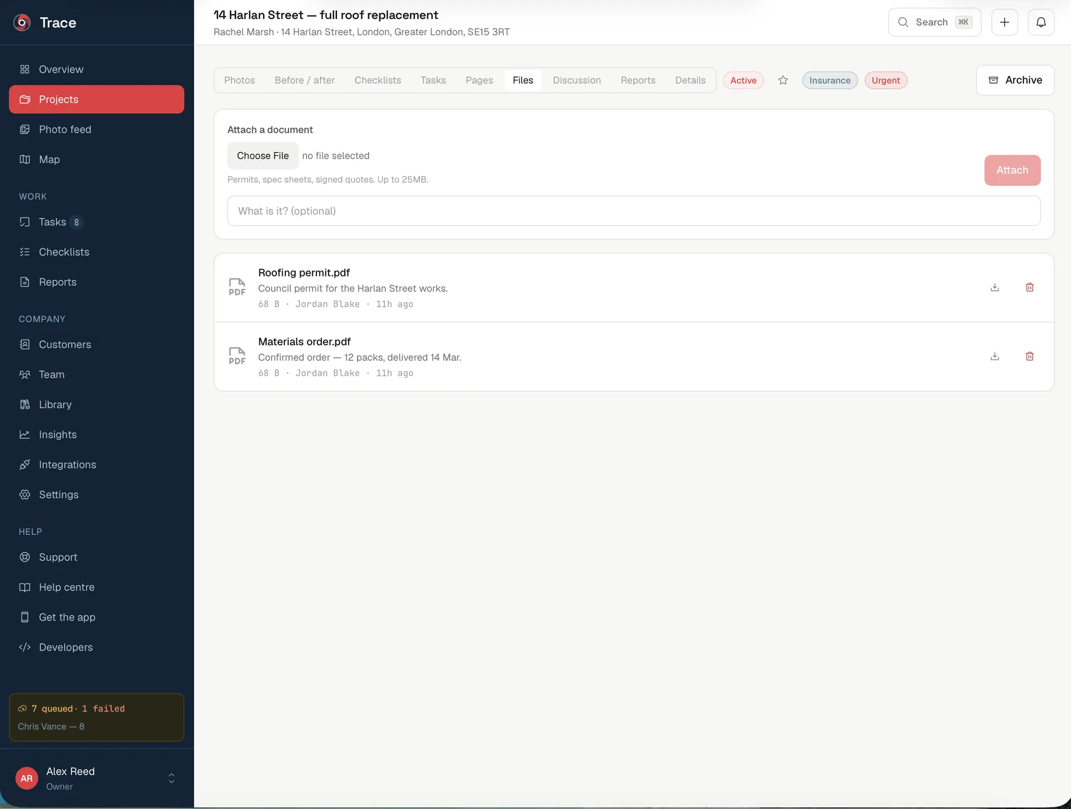Image resolution: width=1071 pixels, height=809 pixels.
Task: Open Insights page
Action: pyautogui.click(x=97, y=435)
